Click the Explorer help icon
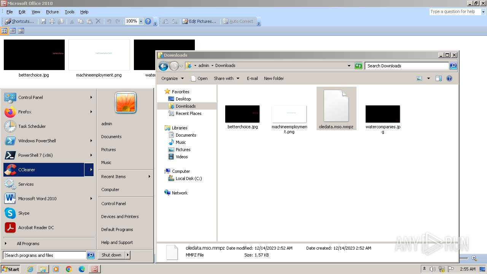 pos(449,78)
